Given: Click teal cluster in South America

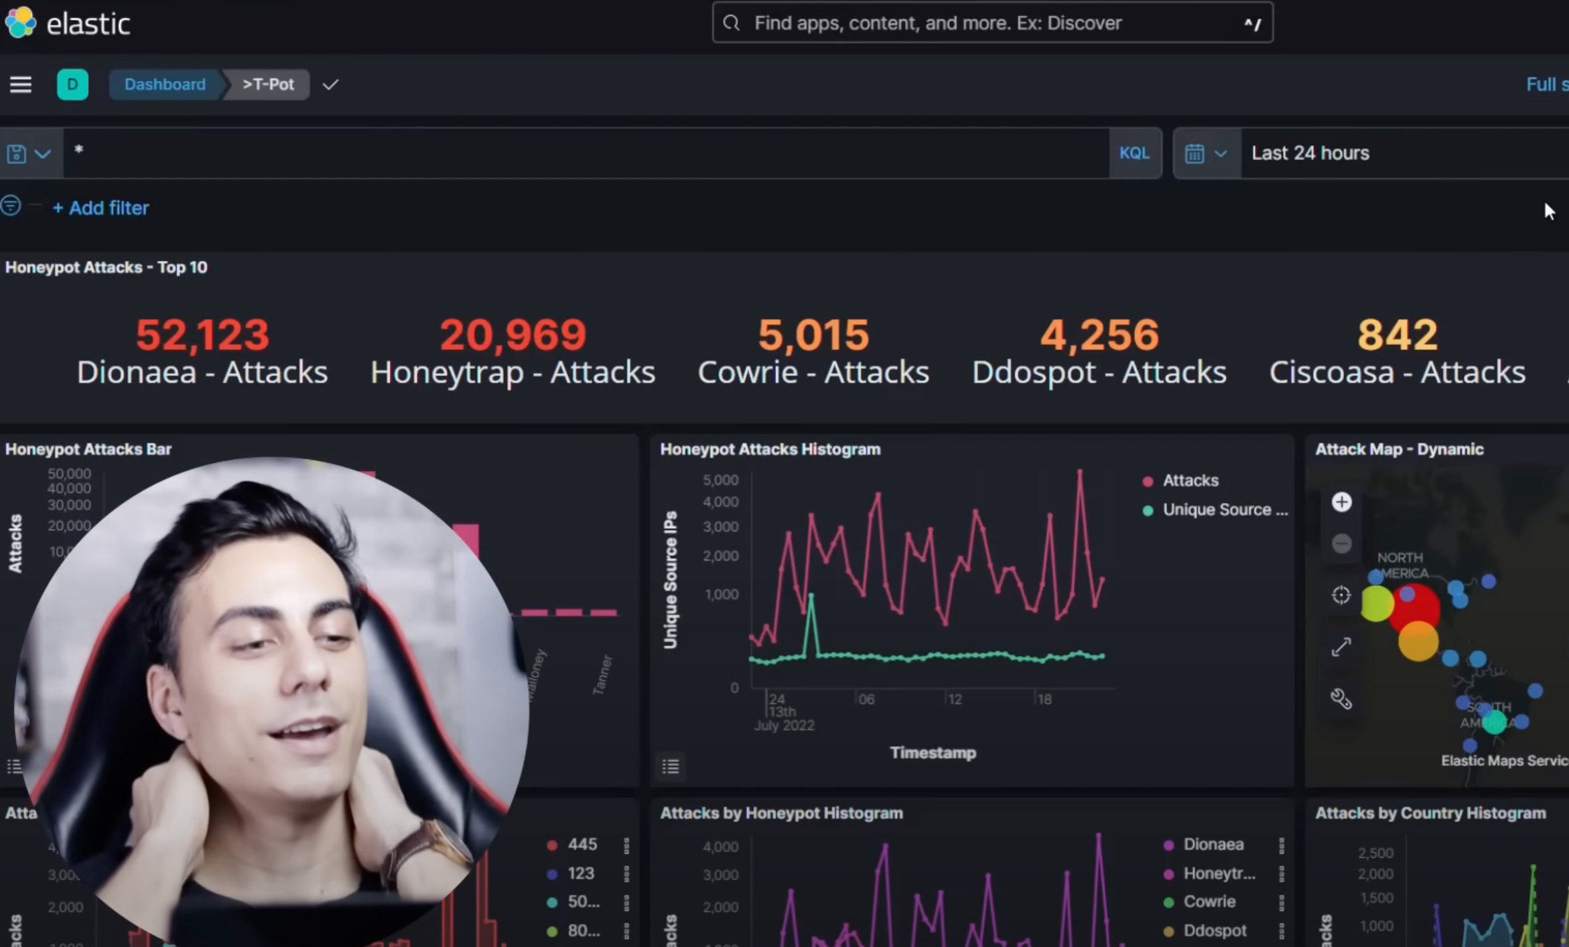Looking at the screenshot, I should point(1494,723).
